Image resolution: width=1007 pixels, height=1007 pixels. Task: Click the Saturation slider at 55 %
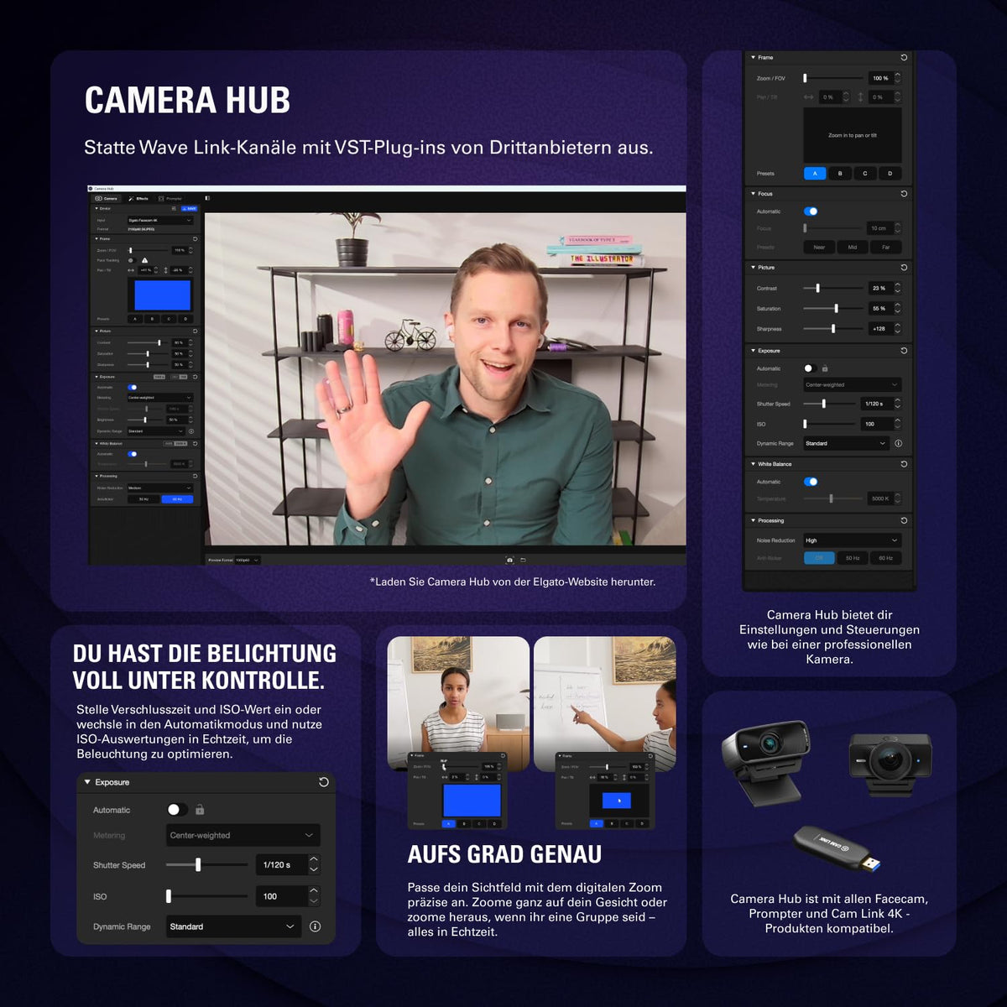click(x=832, y=309)
